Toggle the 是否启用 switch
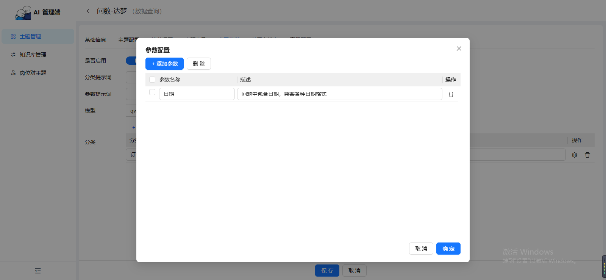This screenshot has width=606, height=280. tap(131, 61)
